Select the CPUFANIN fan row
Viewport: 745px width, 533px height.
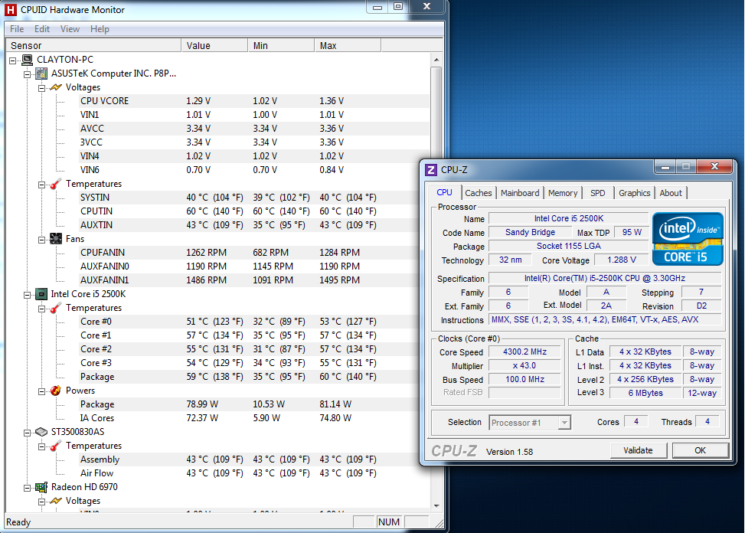255,253
